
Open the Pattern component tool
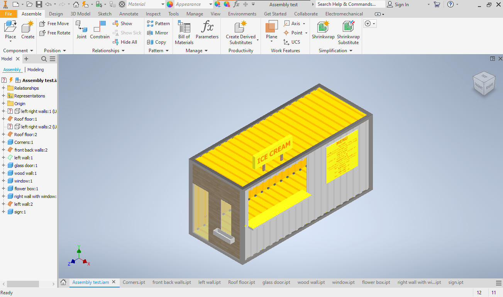pyautogui.click(x=158, y=24)
